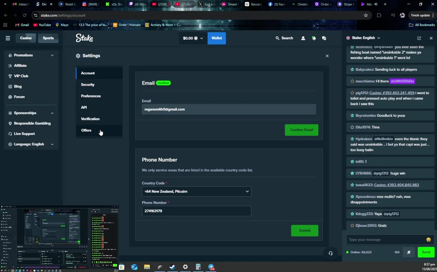437x272 pixels.
Task: Send the chat message
Action: click(426, 252)
